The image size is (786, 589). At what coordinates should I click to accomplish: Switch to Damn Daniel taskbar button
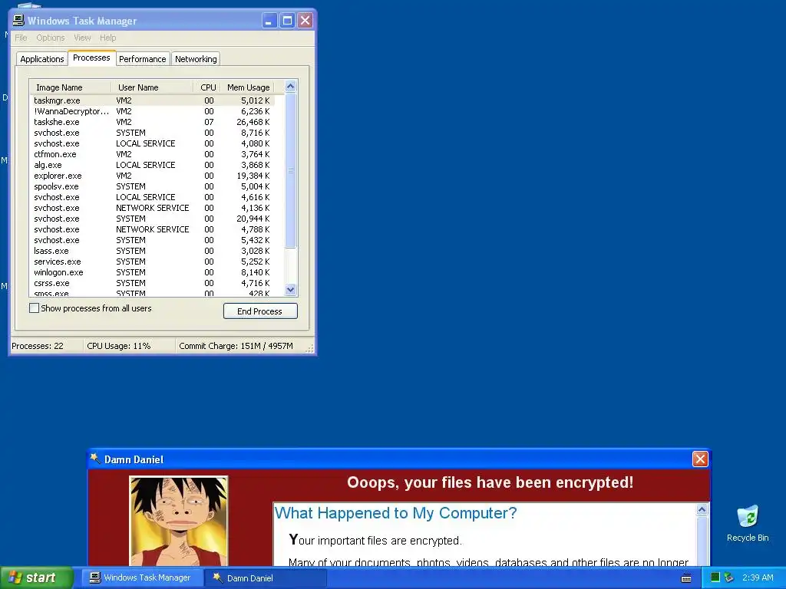[x=266, y=578]
